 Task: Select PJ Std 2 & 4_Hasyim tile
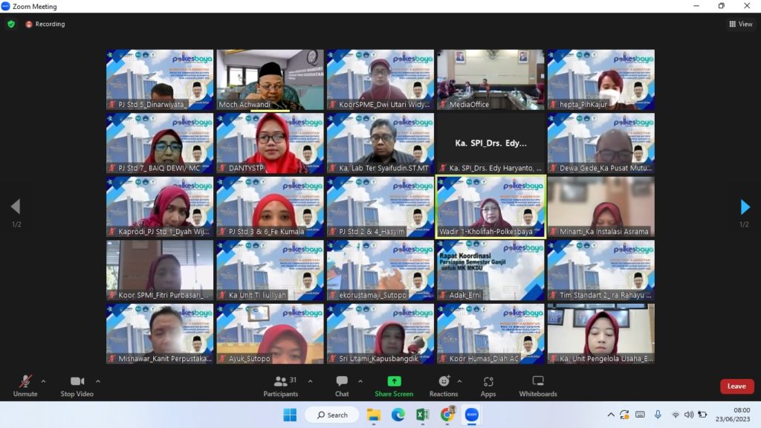tap(380, 207)
